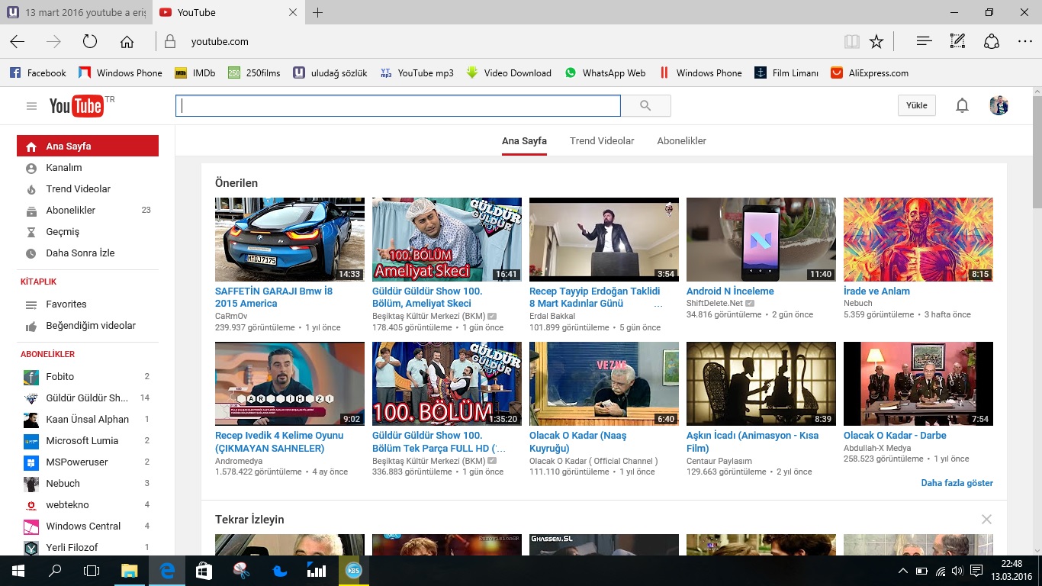The height and width of the screenshot is (586, 1042).
Task: Click the search magnifier button
Action: (645, 106)
